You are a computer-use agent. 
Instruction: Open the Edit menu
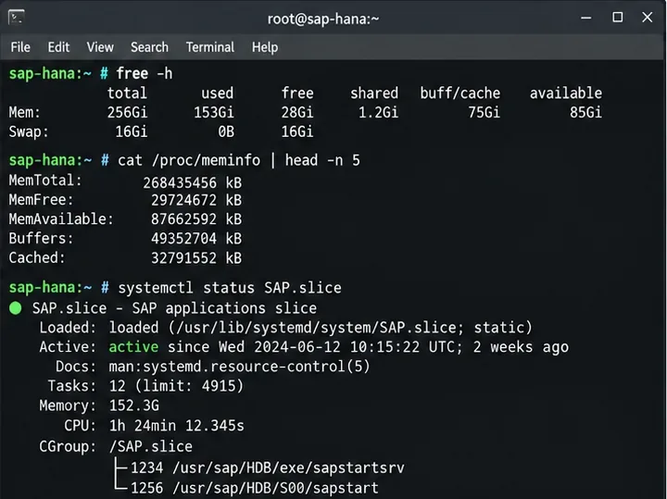[x=58, y=47]
